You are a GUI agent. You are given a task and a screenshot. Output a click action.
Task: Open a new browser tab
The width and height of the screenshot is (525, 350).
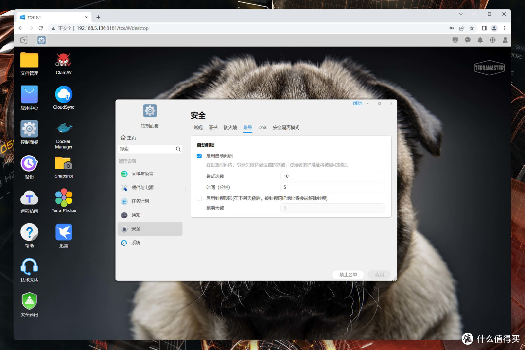coord(98,17)
